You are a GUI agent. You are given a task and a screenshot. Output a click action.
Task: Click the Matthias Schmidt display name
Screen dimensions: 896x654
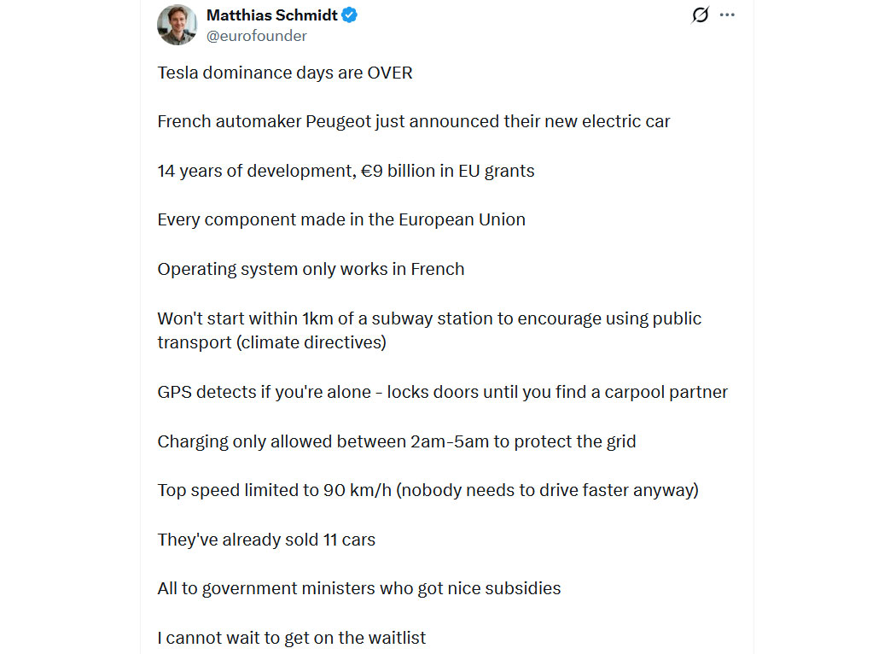[x=272, y=15]
